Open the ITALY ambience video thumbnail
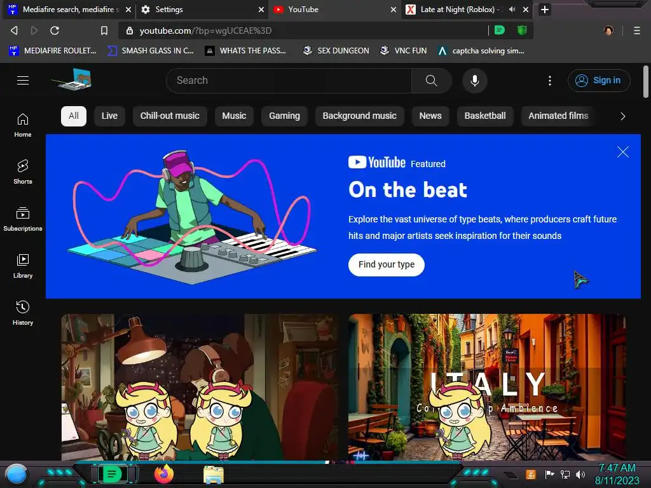This screenshot has height=488, width=651. pyautogui.click(x=487, y=387)
